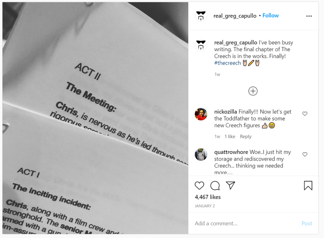Like quattrowhore's comment with the heart
324x238 pixels.
tap(305, 154)
